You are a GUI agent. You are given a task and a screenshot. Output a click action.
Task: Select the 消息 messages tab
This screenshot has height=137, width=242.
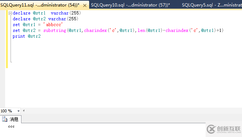[11, 119]
